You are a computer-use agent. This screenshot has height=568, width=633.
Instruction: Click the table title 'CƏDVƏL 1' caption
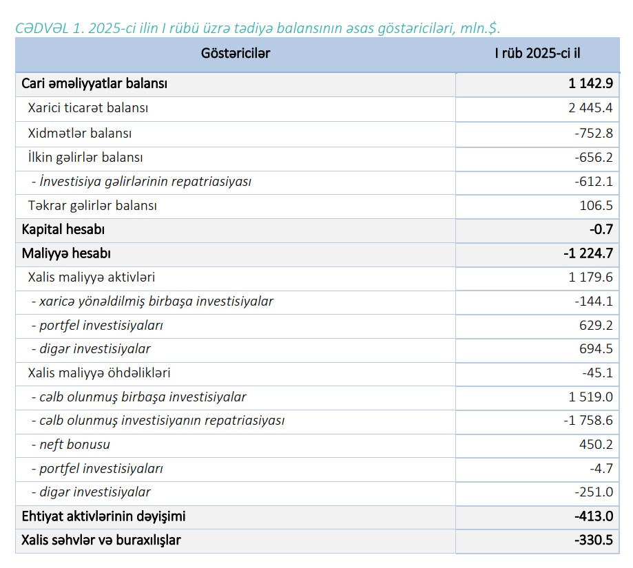coord(257,28)
